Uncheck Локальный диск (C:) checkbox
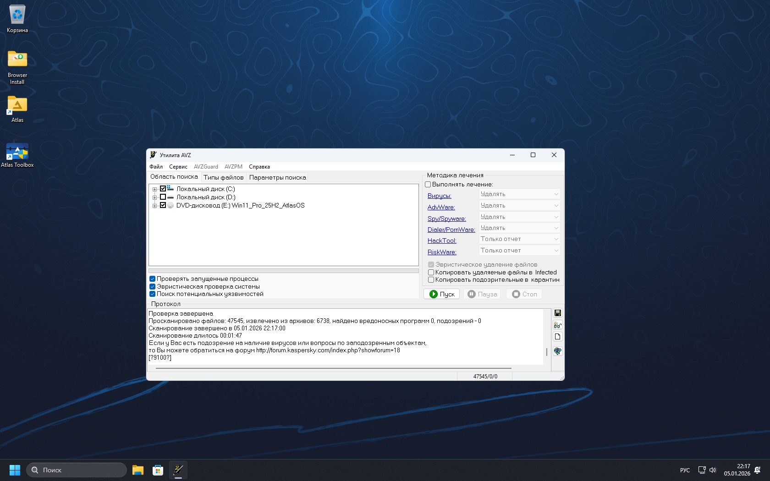This screenshot has height=481, width=770. click(163, 189)
